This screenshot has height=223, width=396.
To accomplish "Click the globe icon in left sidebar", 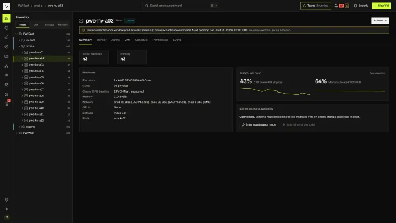I will (6, 28).
